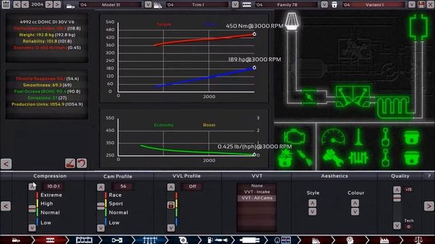Raise cam profile with up arrow

(x=101, y=187)
